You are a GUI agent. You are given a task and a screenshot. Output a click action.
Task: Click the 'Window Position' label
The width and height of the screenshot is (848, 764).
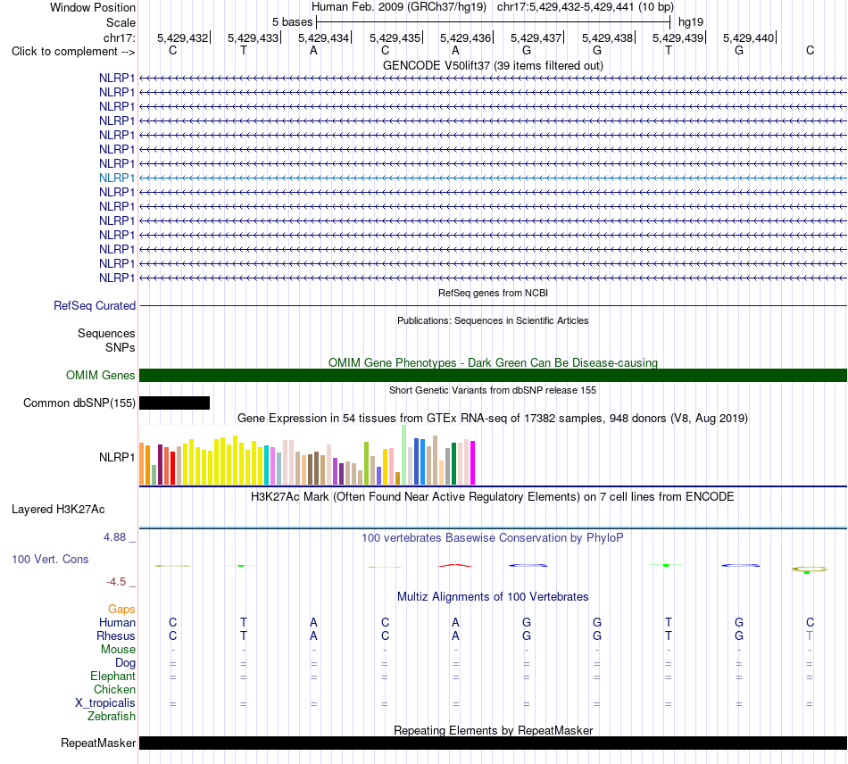coord(93,7)
